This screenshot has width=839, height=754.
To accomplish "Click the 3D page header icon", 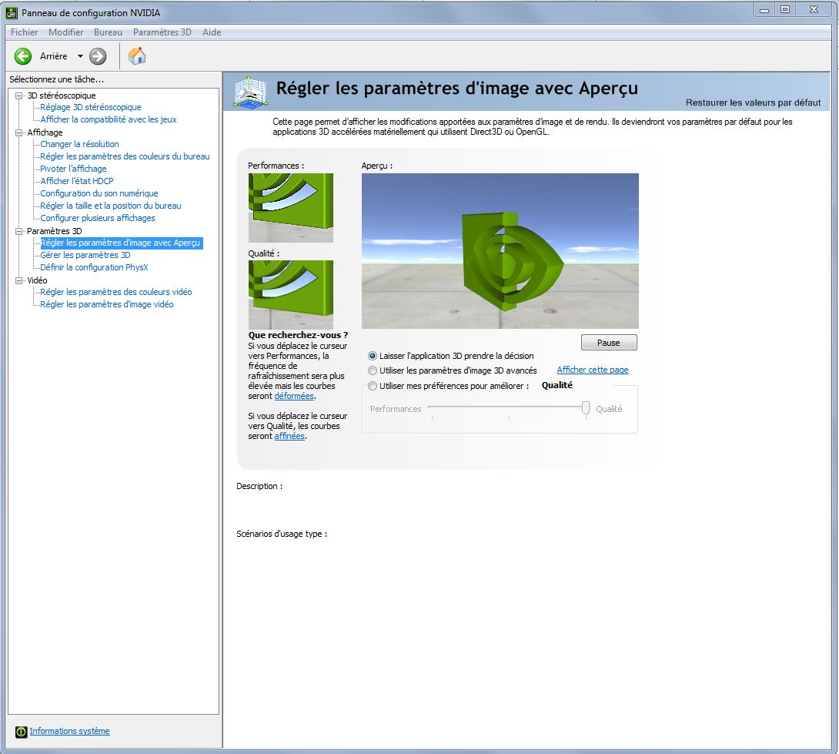I will click(x=250, y=92).
